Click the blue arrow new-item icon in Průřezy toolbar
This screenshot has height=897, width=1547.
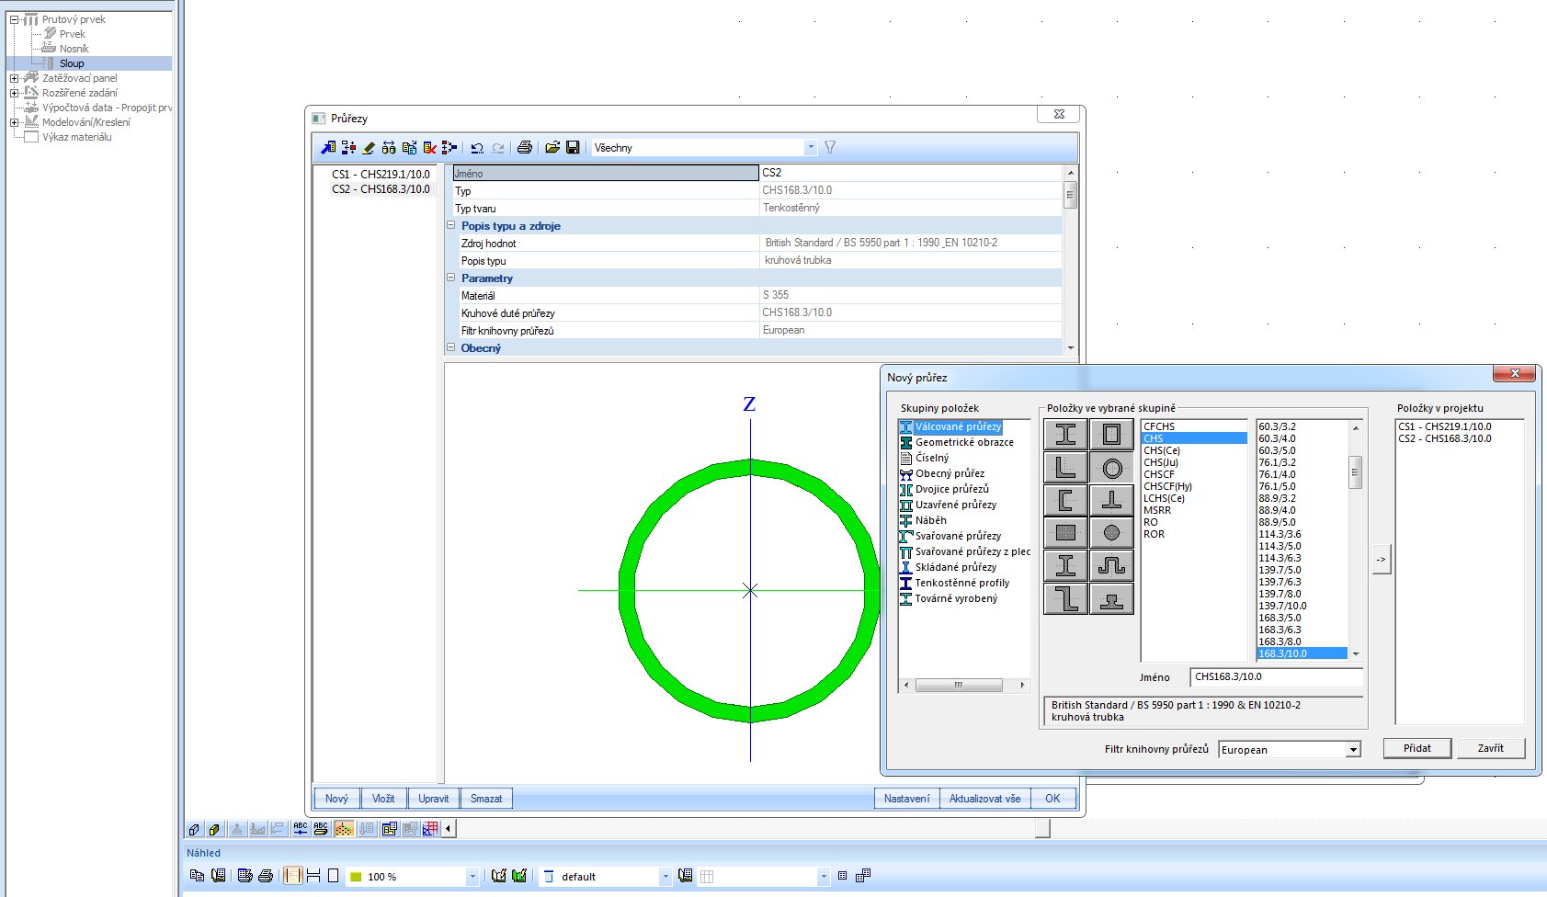click(x=328, y=147)
